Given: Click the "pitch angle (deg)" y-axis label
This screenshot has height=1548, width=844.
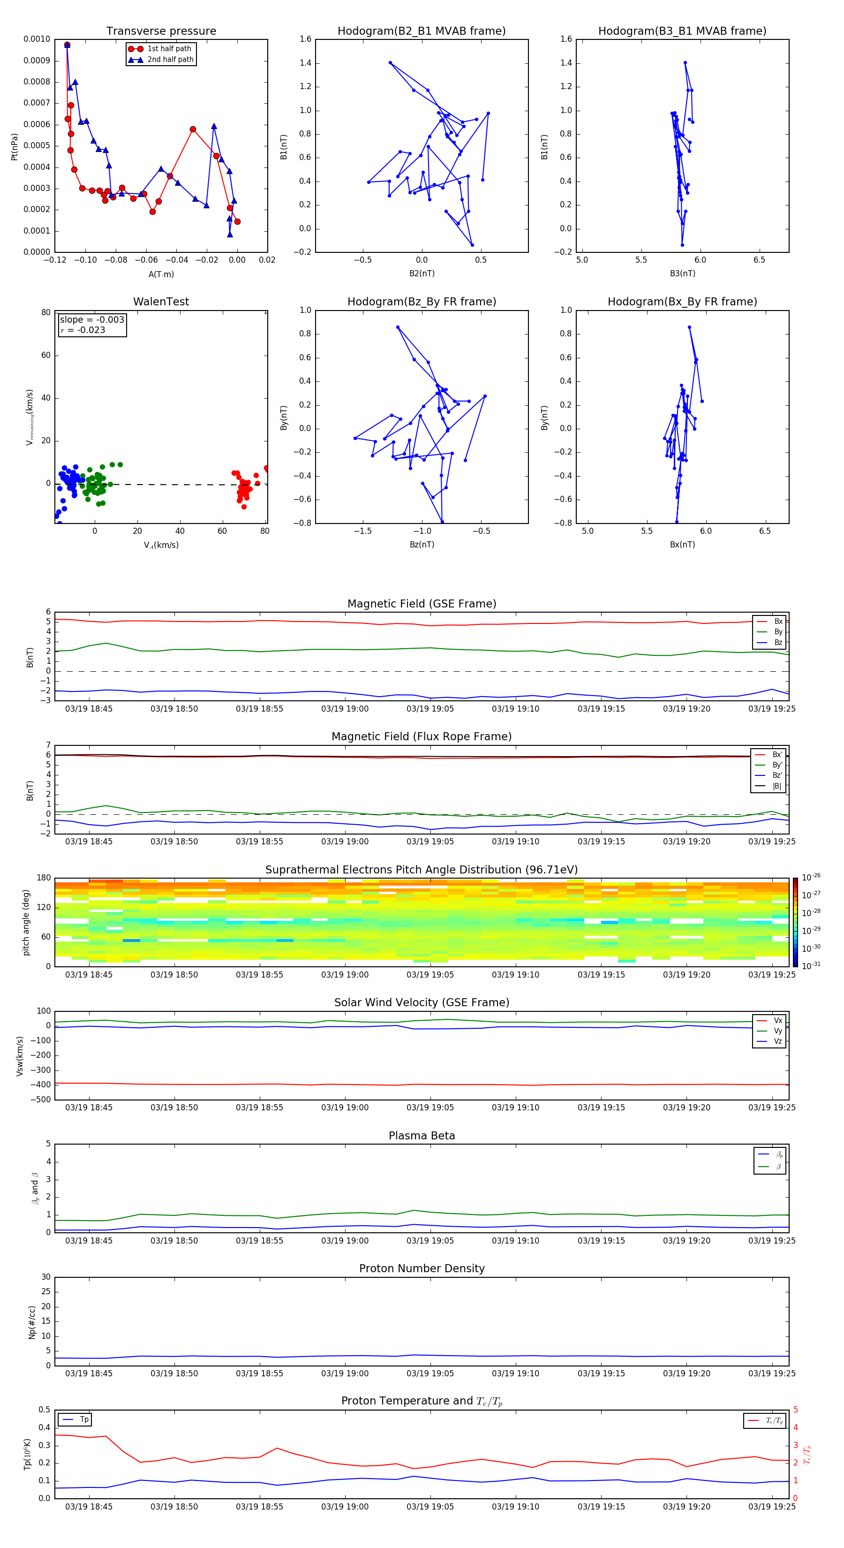Looking at the screenshot, I should pyautogui.click(x=26, y=922).
